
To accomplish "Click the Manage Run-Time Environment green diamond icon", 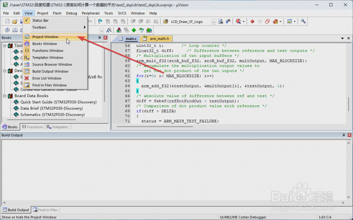I will (x=134, y=30).
